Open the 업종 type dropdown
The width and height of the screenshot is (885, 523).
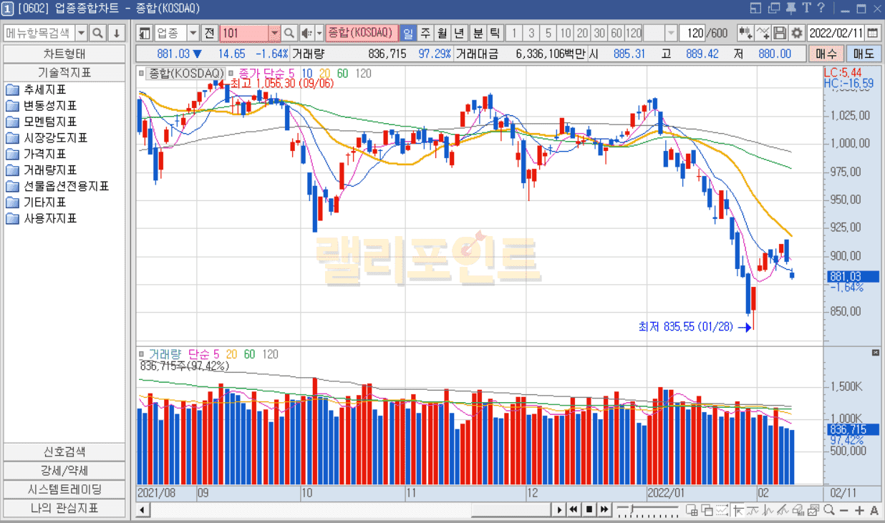tap(193, 34)
